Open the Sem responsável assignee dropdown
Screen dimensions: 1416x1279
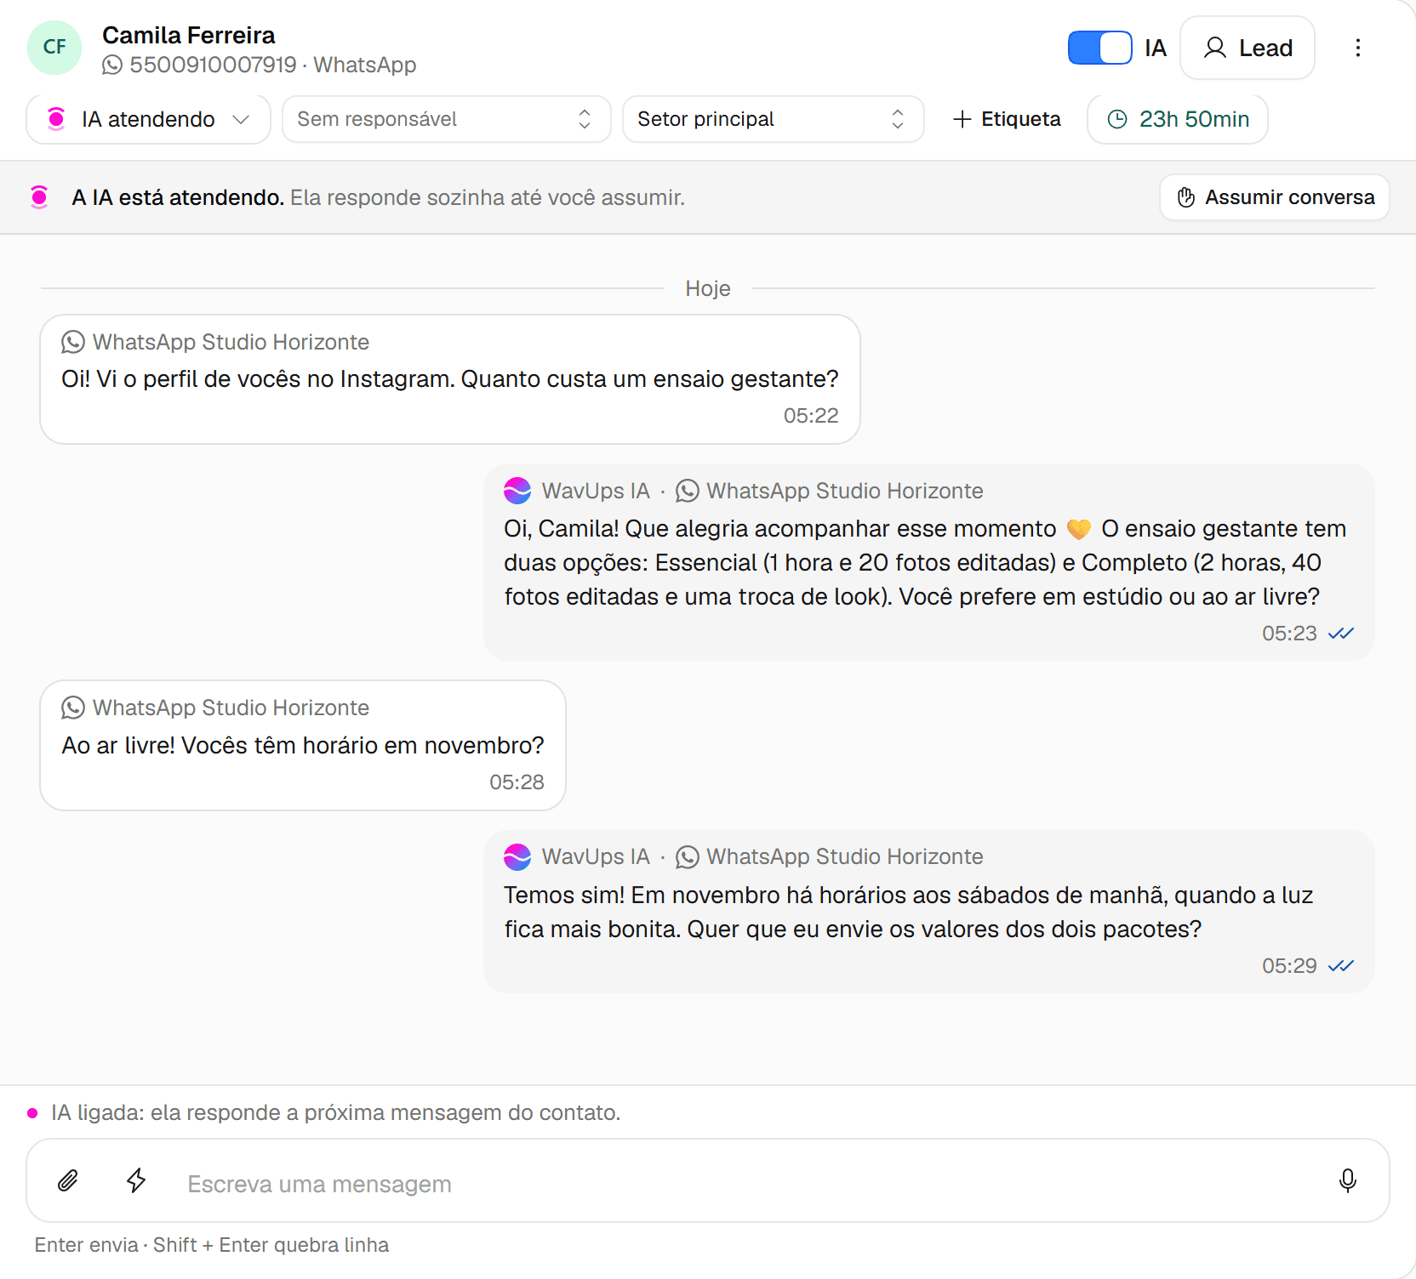coord(446,119)
